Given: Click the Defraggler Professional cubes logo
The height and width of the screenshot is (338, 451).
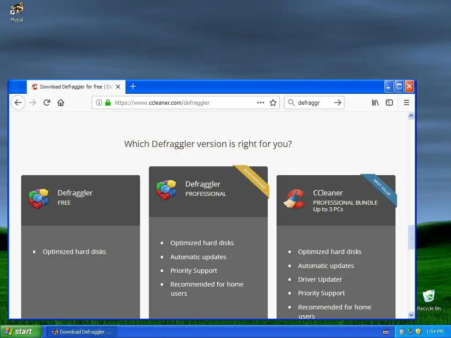Looking at the screenshot, I should pos(166,190).
